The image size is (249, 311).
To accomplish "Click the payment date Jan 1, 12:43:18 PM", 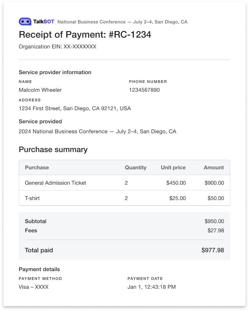I will (x=152, y=287).
